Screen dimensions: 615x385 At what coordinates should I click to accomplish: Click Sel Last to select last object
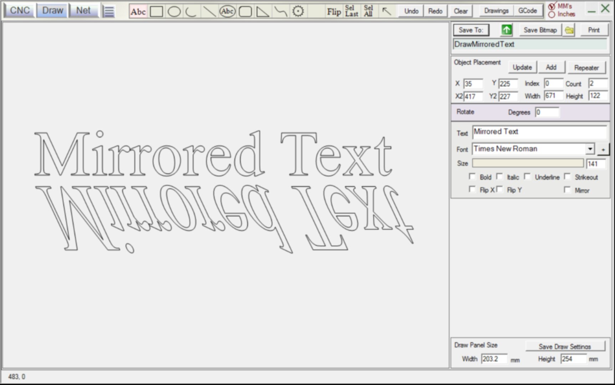[x=352, y=11]
